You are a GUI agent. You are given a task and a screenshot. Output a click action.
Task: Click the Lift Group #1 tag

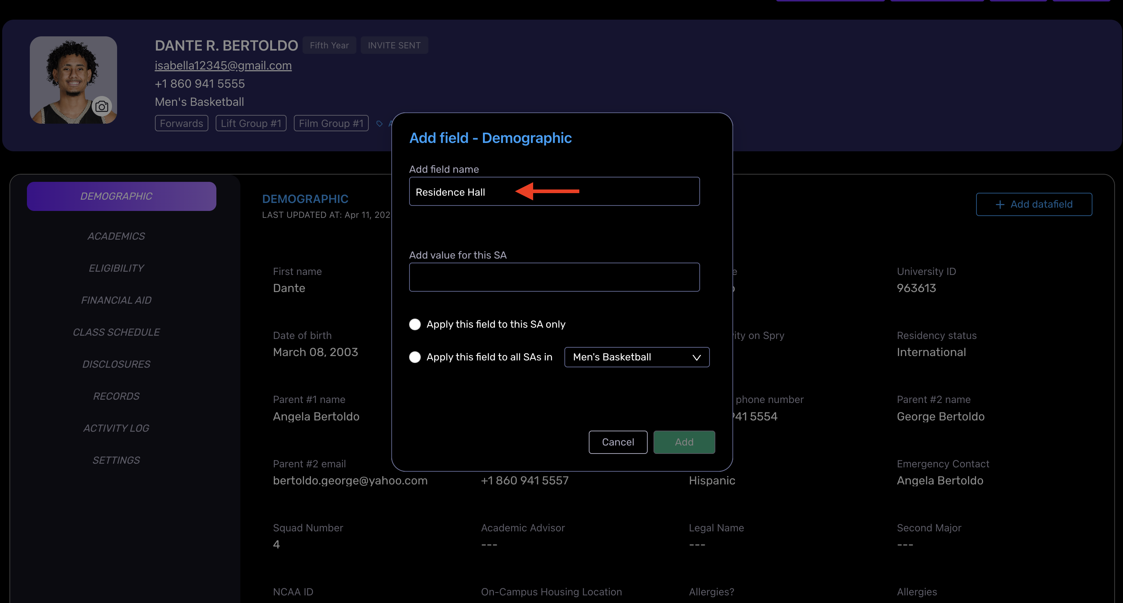251,123
